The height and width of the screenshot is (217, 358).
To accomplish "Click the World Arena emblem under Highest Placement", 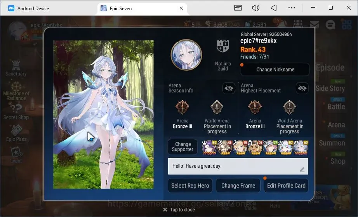I will click(289, 107).
